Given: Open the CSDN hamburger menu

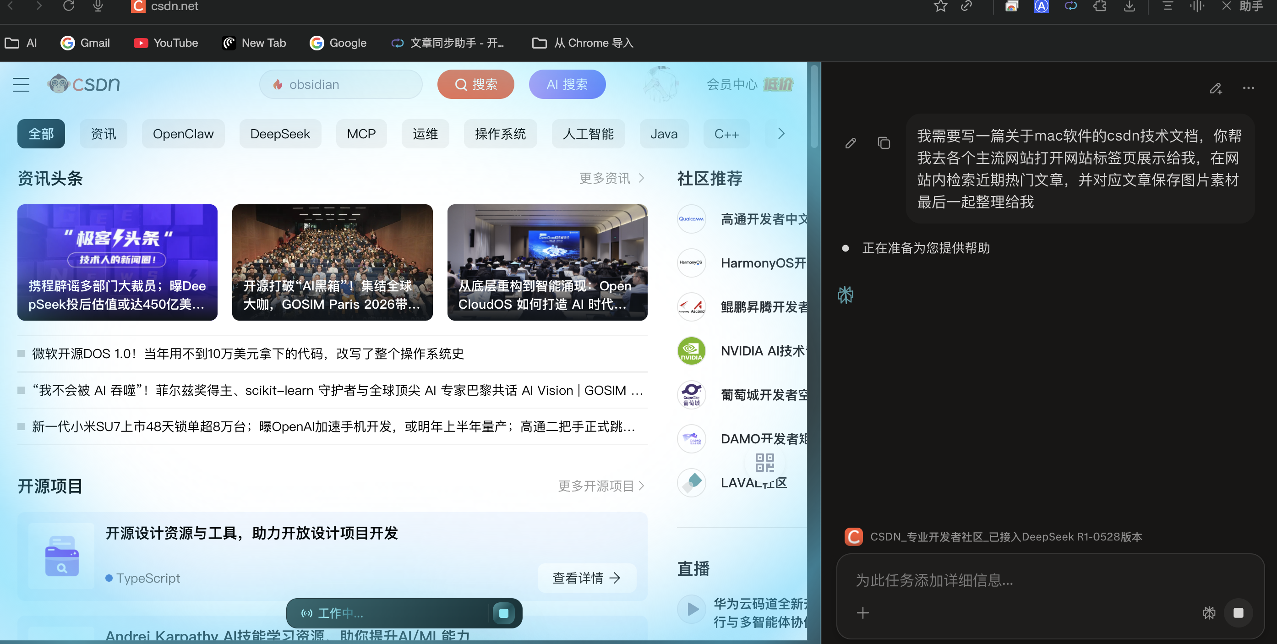Looking at the screenshot, I should [21, 84].
